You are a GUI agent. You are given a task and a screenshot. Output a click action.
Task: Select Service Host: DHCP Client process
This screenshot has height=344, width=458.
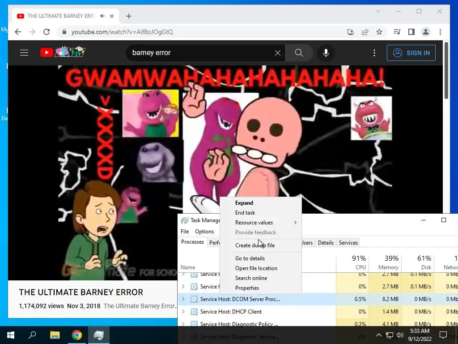[x=231, y=312]
